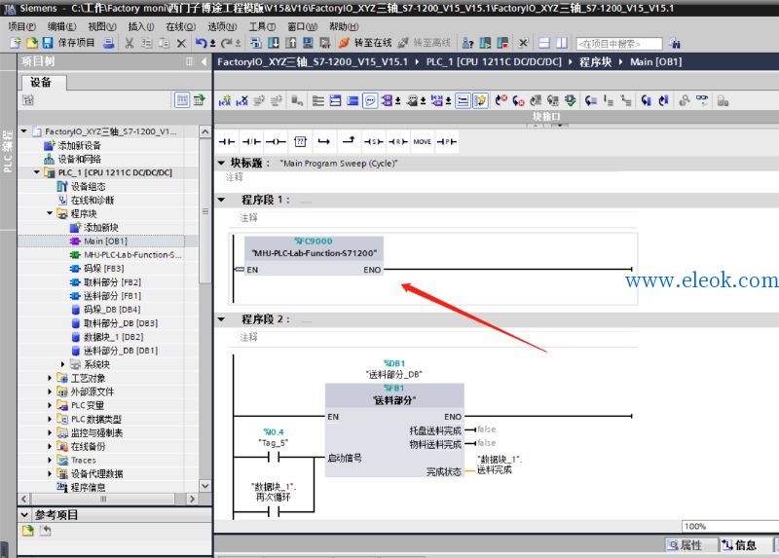Click the compile icon in main toolbar
This screenshot has height=558, width=779.
pyautogui.click(x=256, y=43)
